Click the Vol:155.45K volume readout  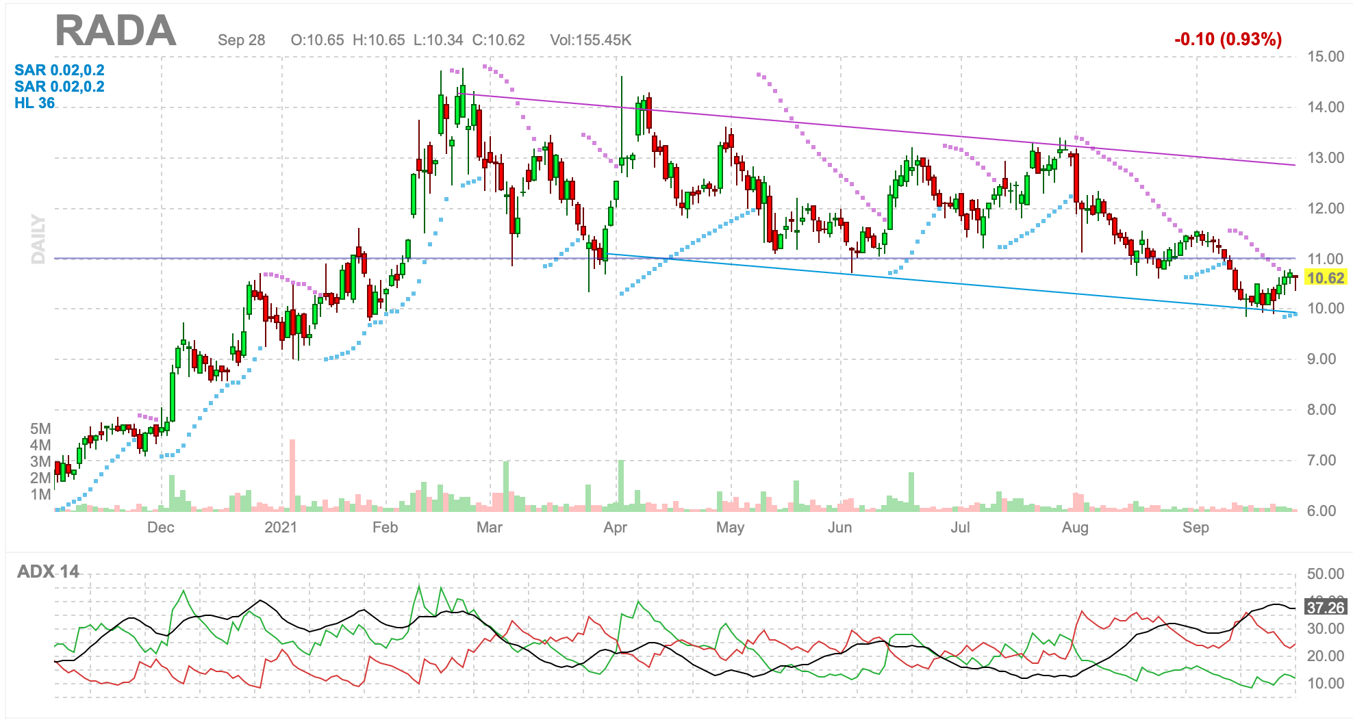[x=590, y=40]
